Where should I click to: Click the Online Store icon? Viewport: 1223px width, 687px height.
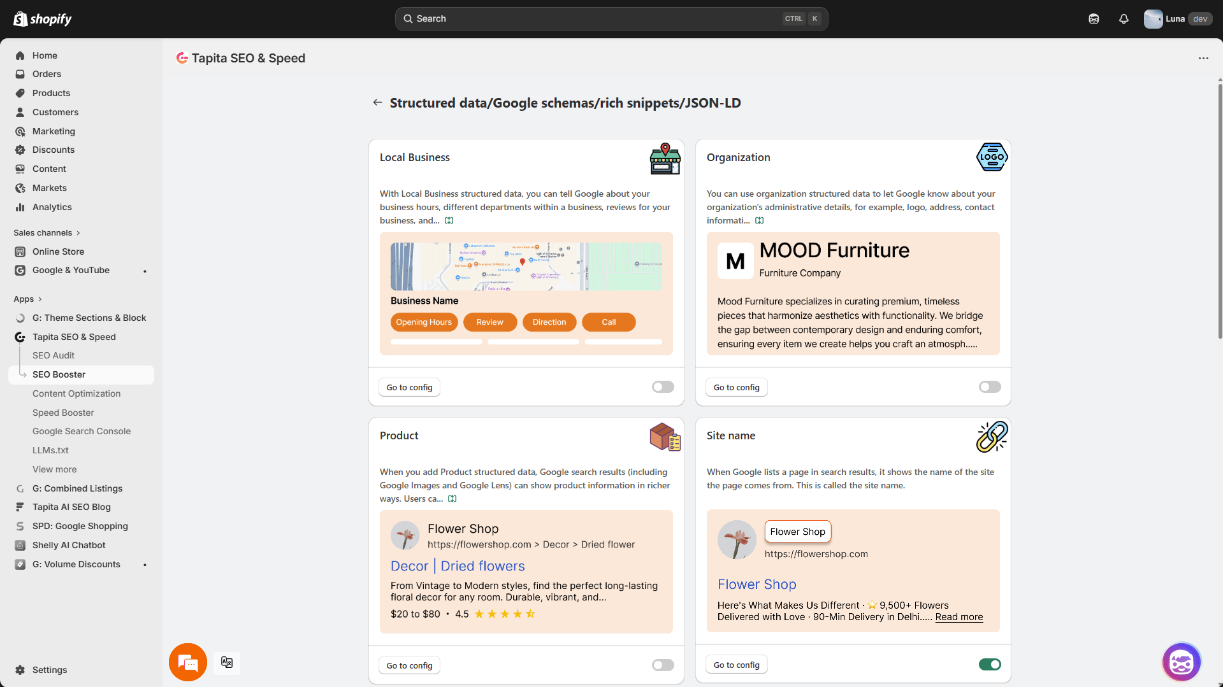coord(20,251)
